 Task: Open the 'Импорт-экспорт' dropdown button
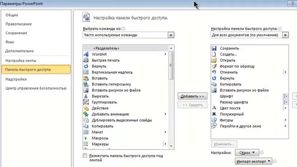(253, 161)
